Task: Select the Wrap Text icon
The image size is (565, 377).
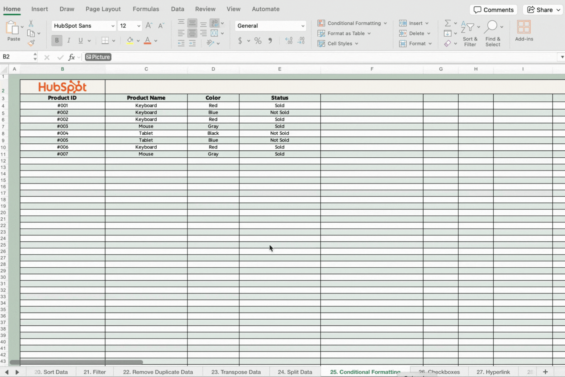Action: point(215,23)
